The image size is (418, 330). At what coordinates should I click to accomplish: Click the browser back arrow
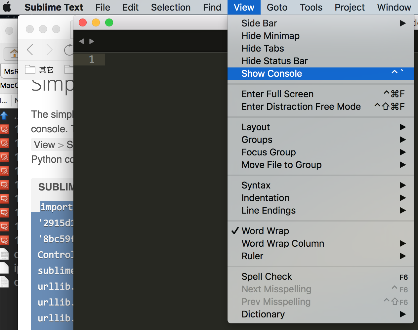30,50
